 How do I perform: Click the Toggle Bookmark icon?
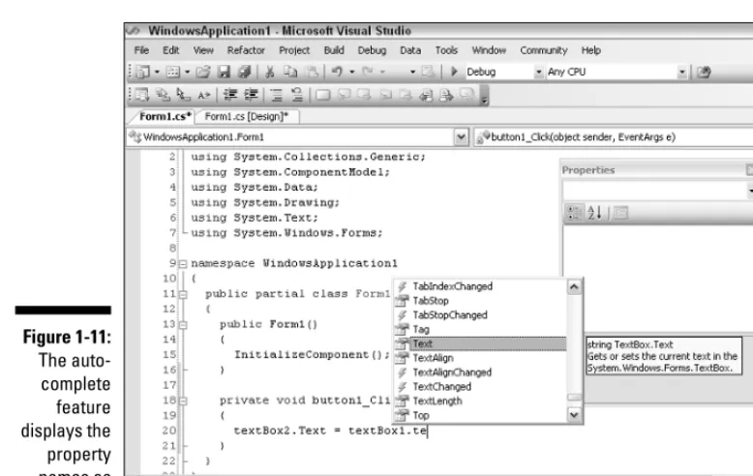coord(322,95)
